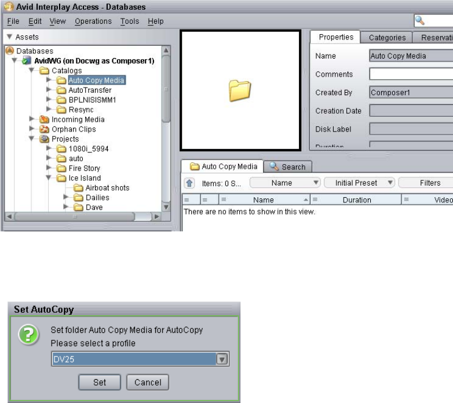Click the Projects folder icon
Viewport: 453px width, 403px height.
point(44,139)
